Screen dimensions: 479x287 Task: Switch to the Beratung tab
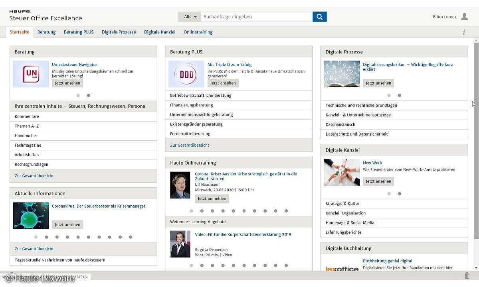[x=47, y=32]
